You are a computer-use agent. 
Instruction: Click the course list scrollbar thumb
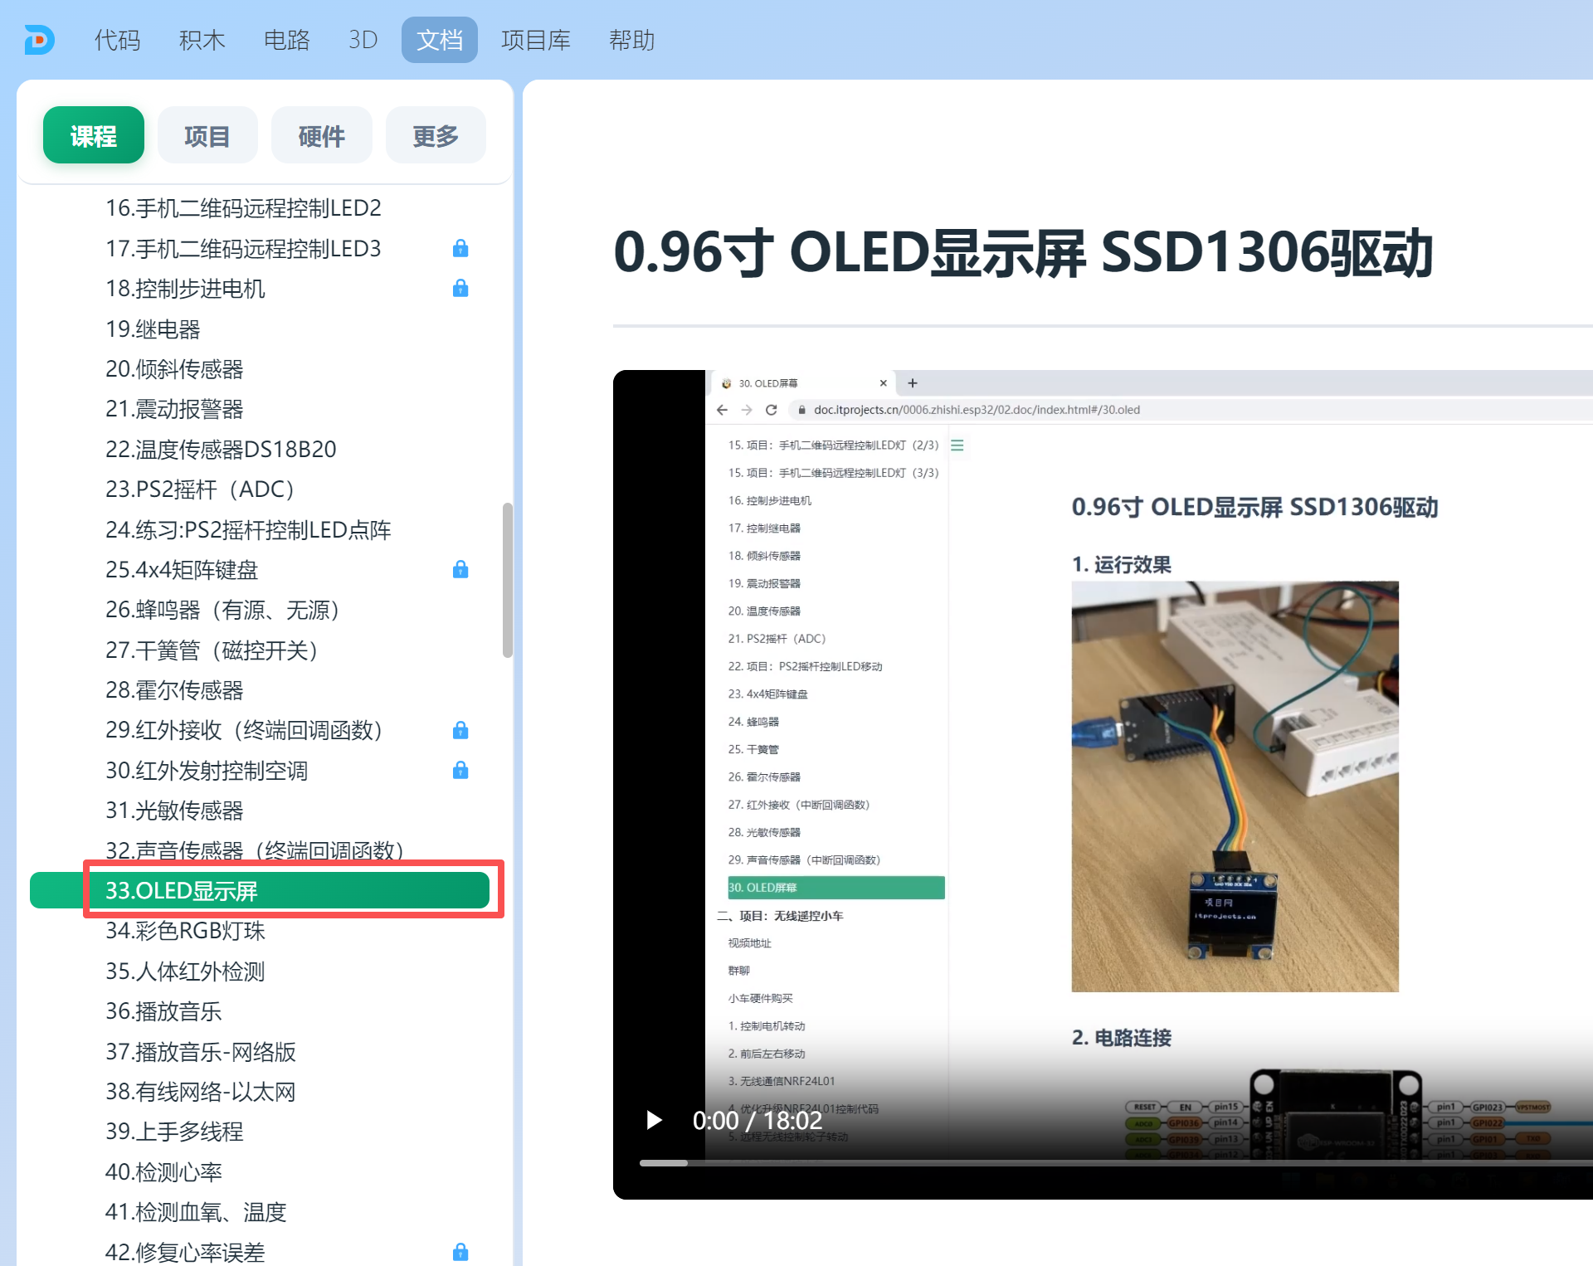[x=507, y=580]
